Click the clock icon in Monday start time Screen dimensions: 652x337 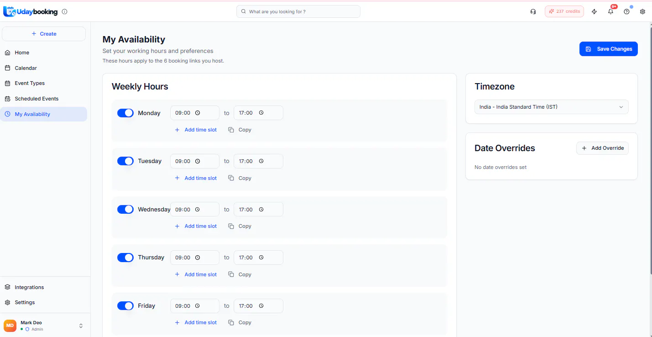click(198, 113)
